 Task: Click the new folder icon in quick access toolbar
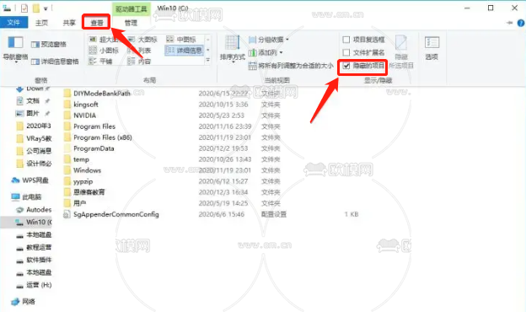36,8
